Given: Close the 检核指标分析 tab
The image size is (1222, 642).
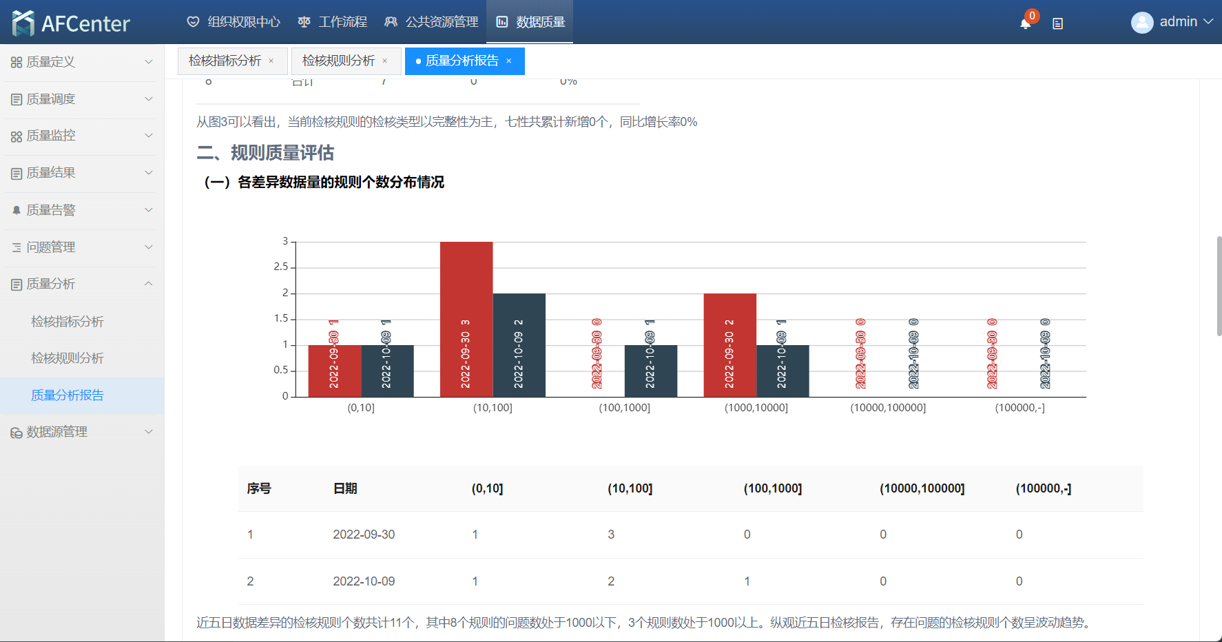Looking at the screenshot, I should 271,61.
